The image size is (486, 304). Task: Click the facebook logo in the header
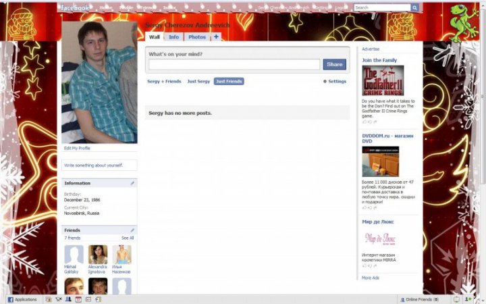pos(75,7)
